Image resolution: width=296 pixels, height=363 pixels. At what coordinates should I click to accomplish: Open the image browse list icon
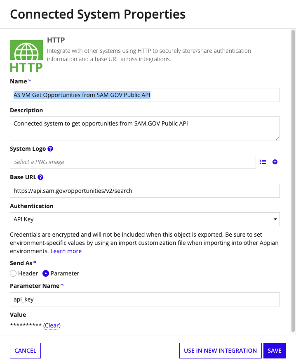263,162
